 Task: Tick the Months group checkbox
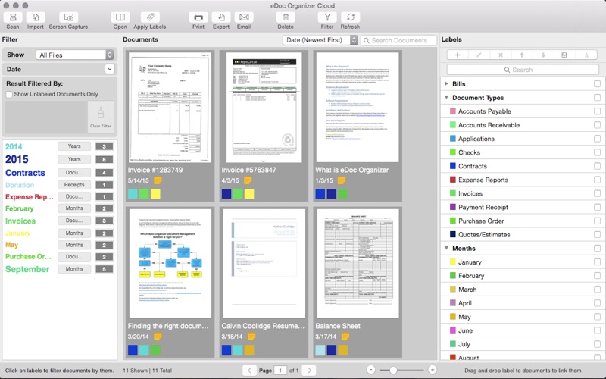click(597, 249)
